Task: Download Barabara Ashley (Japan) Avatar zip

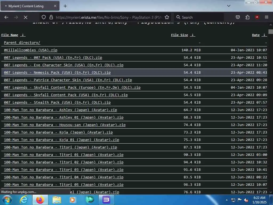Action: [61, 110]
